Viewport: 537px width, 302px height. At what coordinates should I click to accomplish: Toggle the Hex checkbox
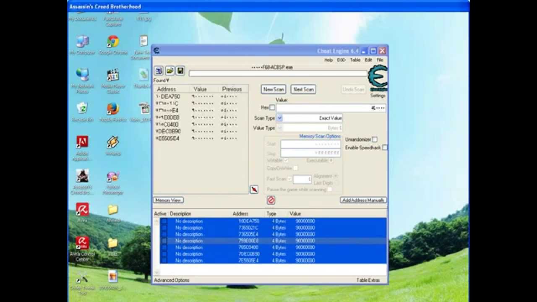point(272,108)
